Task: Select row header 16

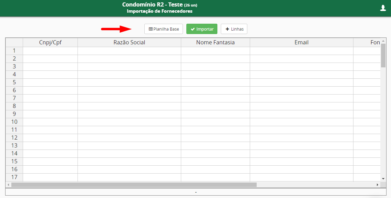Action: (x=14, y=169)
